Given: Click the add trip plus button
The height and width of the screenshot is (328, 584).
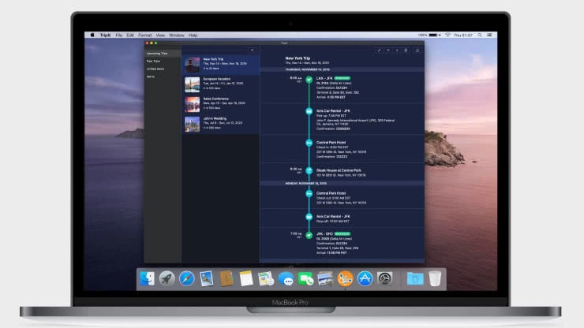Looking at the screenshot, I should [253, 50].
